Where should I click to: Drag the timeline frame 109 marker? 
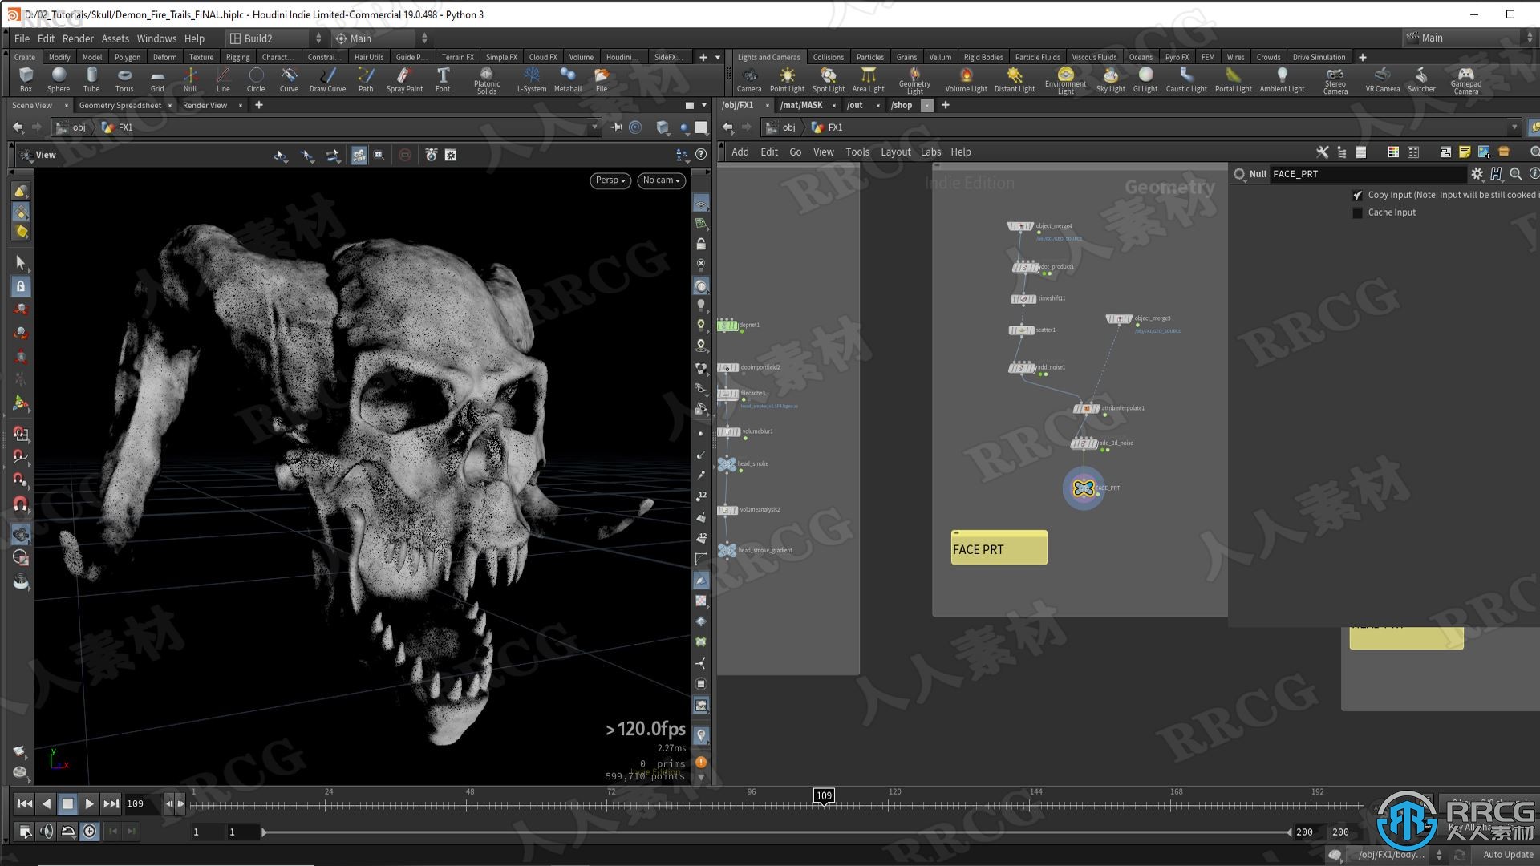[823, 795]
